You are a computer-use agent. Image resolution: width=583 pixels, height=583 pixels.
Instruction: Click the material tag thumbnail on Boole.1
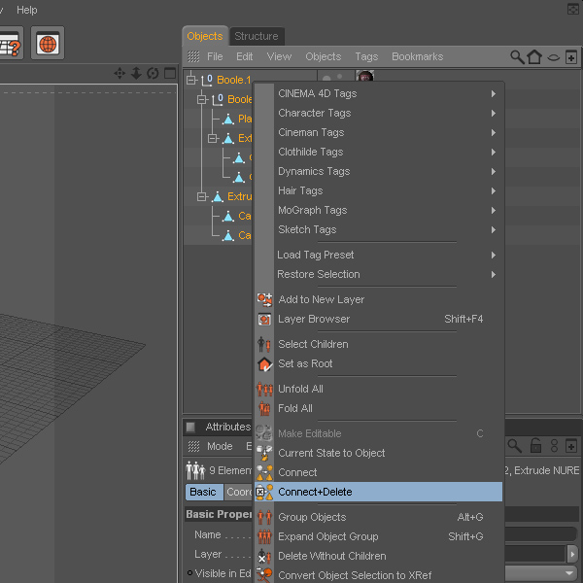tap(365, 76)
